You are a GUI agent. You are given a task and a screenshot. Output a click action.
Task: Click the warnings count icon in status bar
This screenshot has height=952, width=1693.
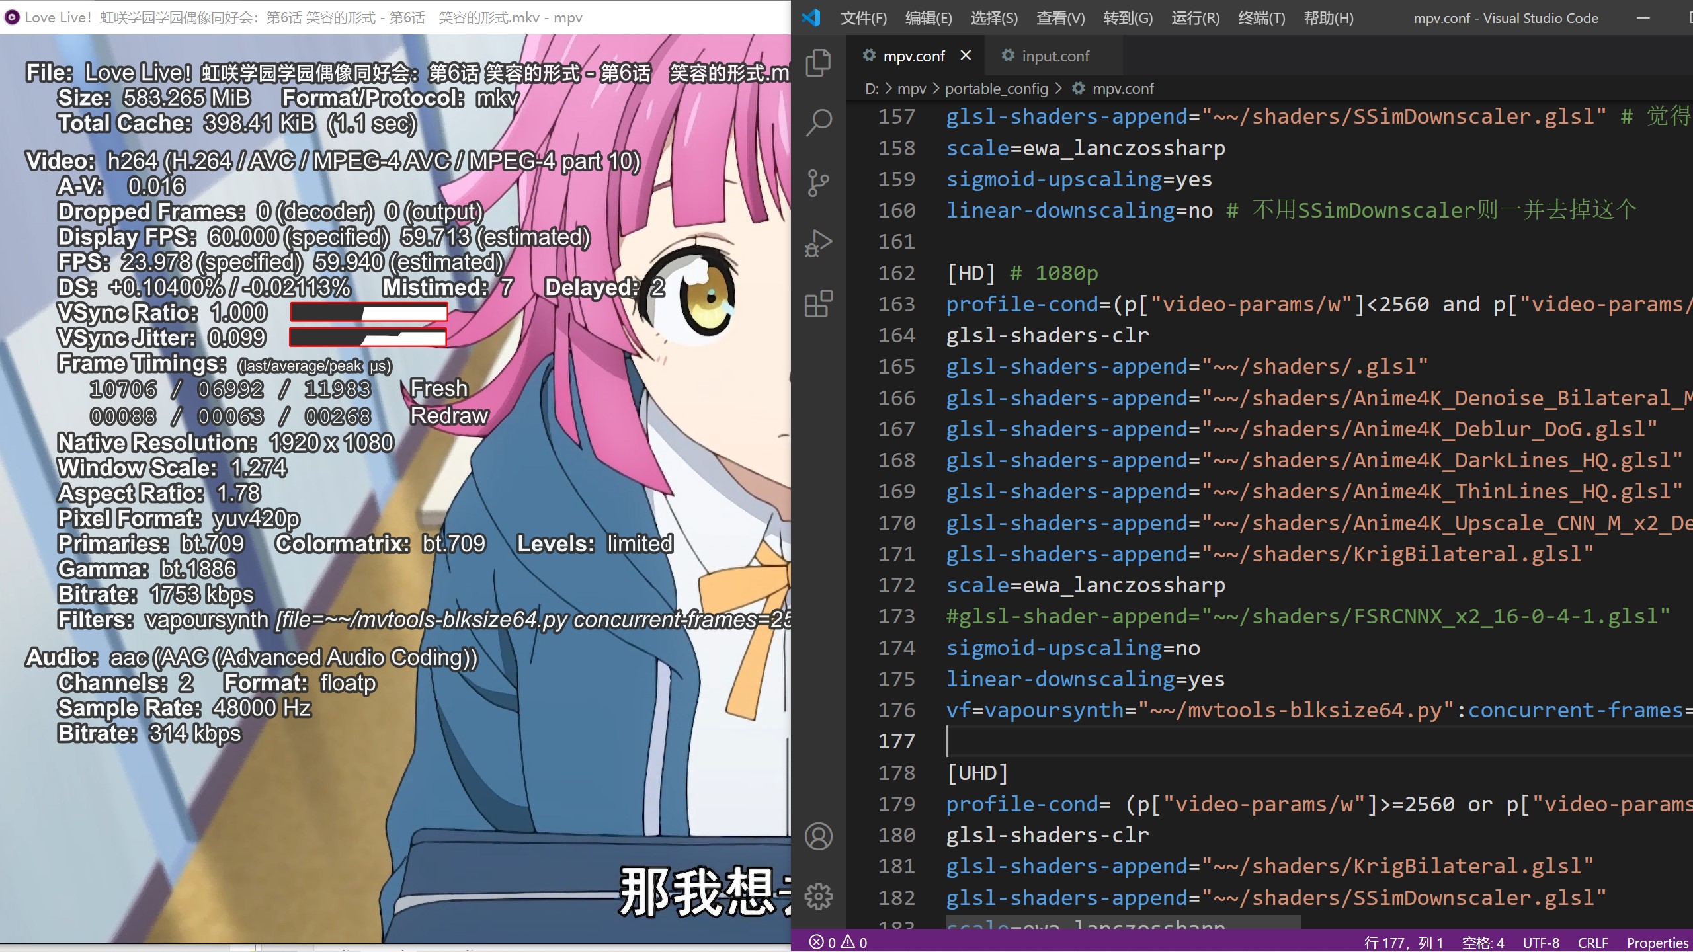848,942
